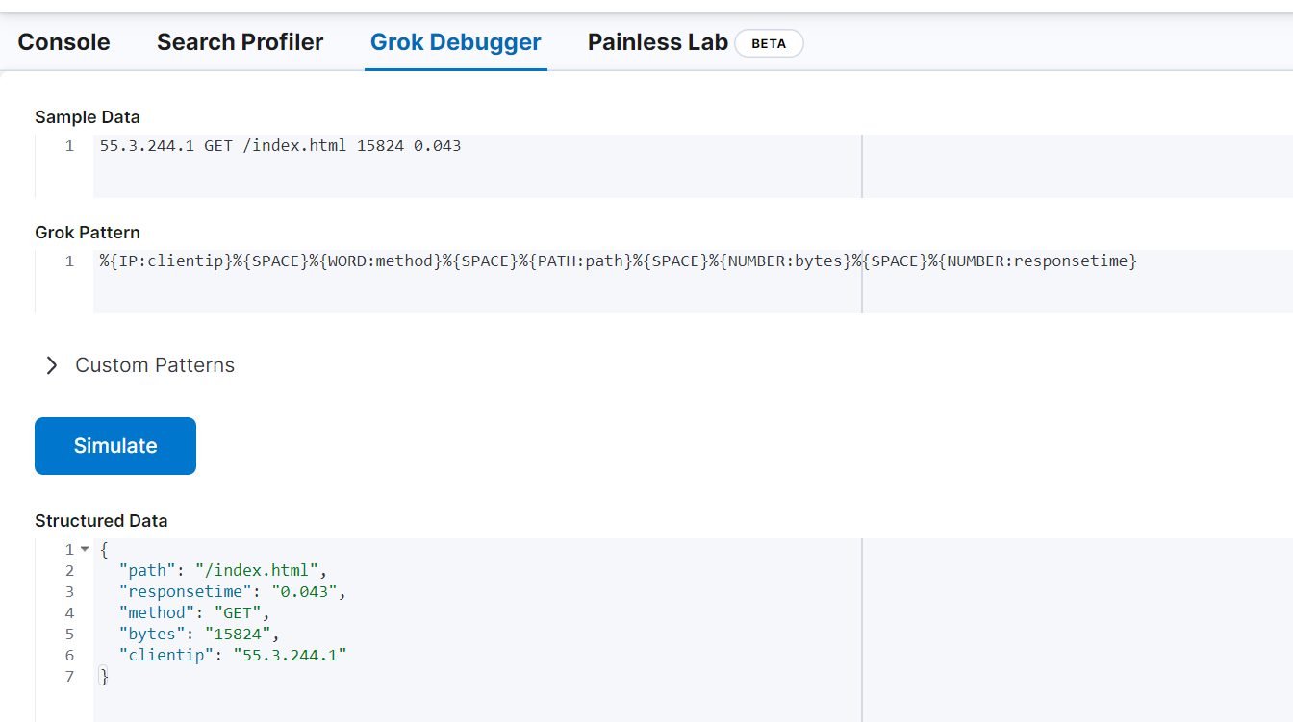Switch to the Search Profiler tab
Screen dimensions: 1293x722
tap(240, 42)
